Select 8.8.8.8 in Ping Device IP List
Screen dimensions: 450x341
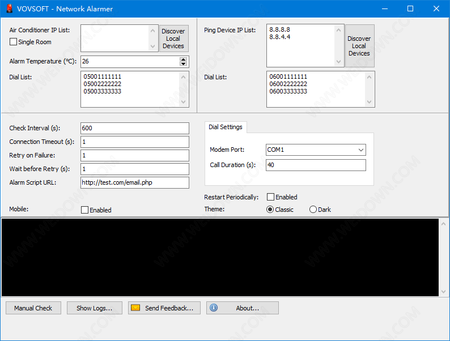point(279,29)
